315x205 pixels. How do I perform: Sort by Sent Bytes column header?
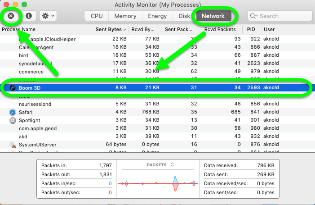pyautogui.click(x=108, y=29)
